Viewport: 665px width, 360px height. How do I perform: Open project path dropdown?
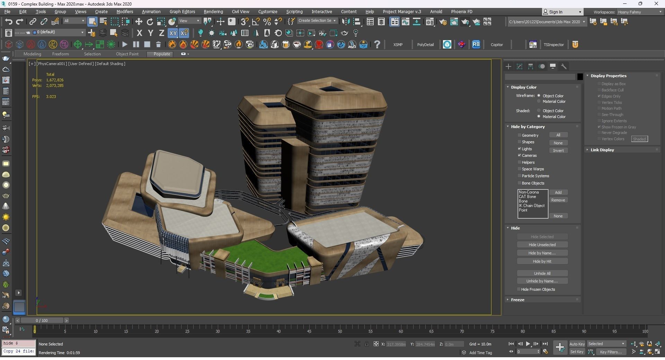click(547, 22)
